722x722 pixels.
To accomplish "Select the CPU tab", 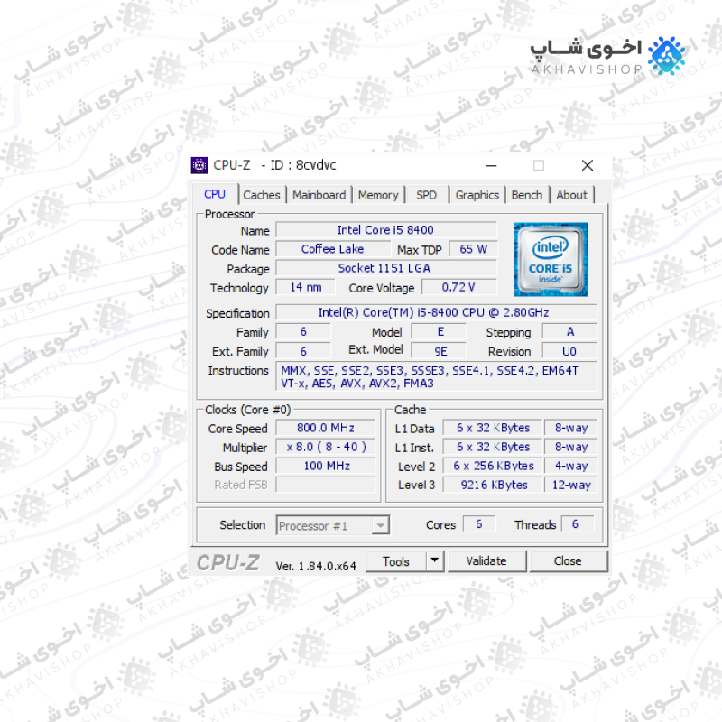I will (x=215, y=194).
